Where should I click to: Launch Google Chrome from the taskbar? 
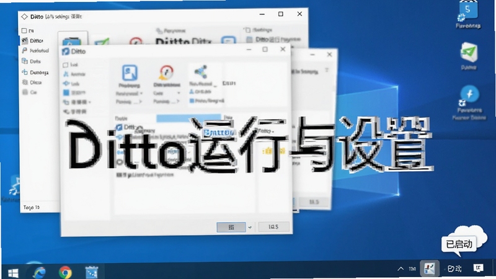(x=65, y=272)
